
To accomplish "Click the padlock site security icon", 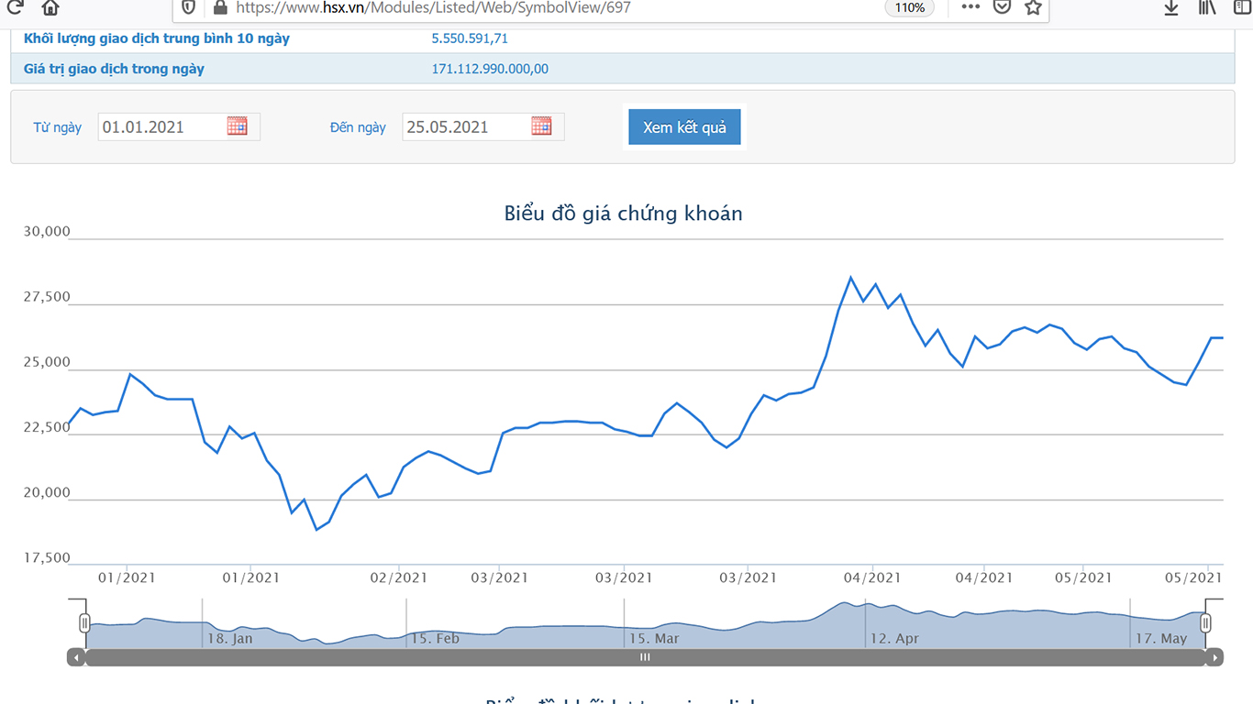I will (x=219, y=7).
